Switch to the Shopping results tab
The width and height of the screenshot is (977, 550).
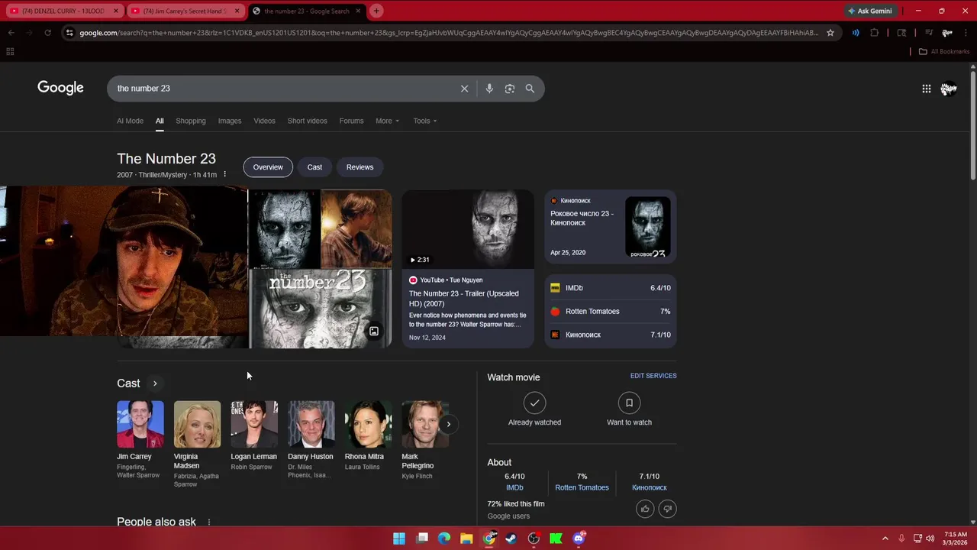pos(191,121)
